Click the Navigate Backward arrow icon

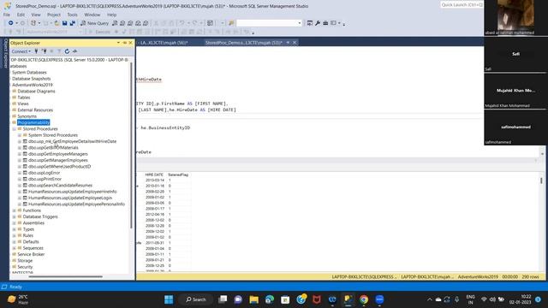tap(11, 23)
